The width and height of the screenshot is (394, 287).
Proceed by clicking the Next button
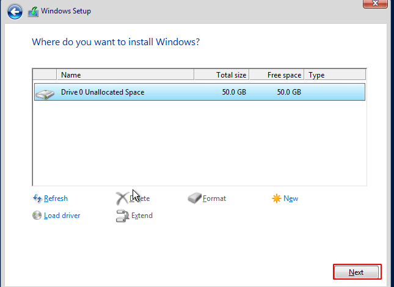click(356, 272)
